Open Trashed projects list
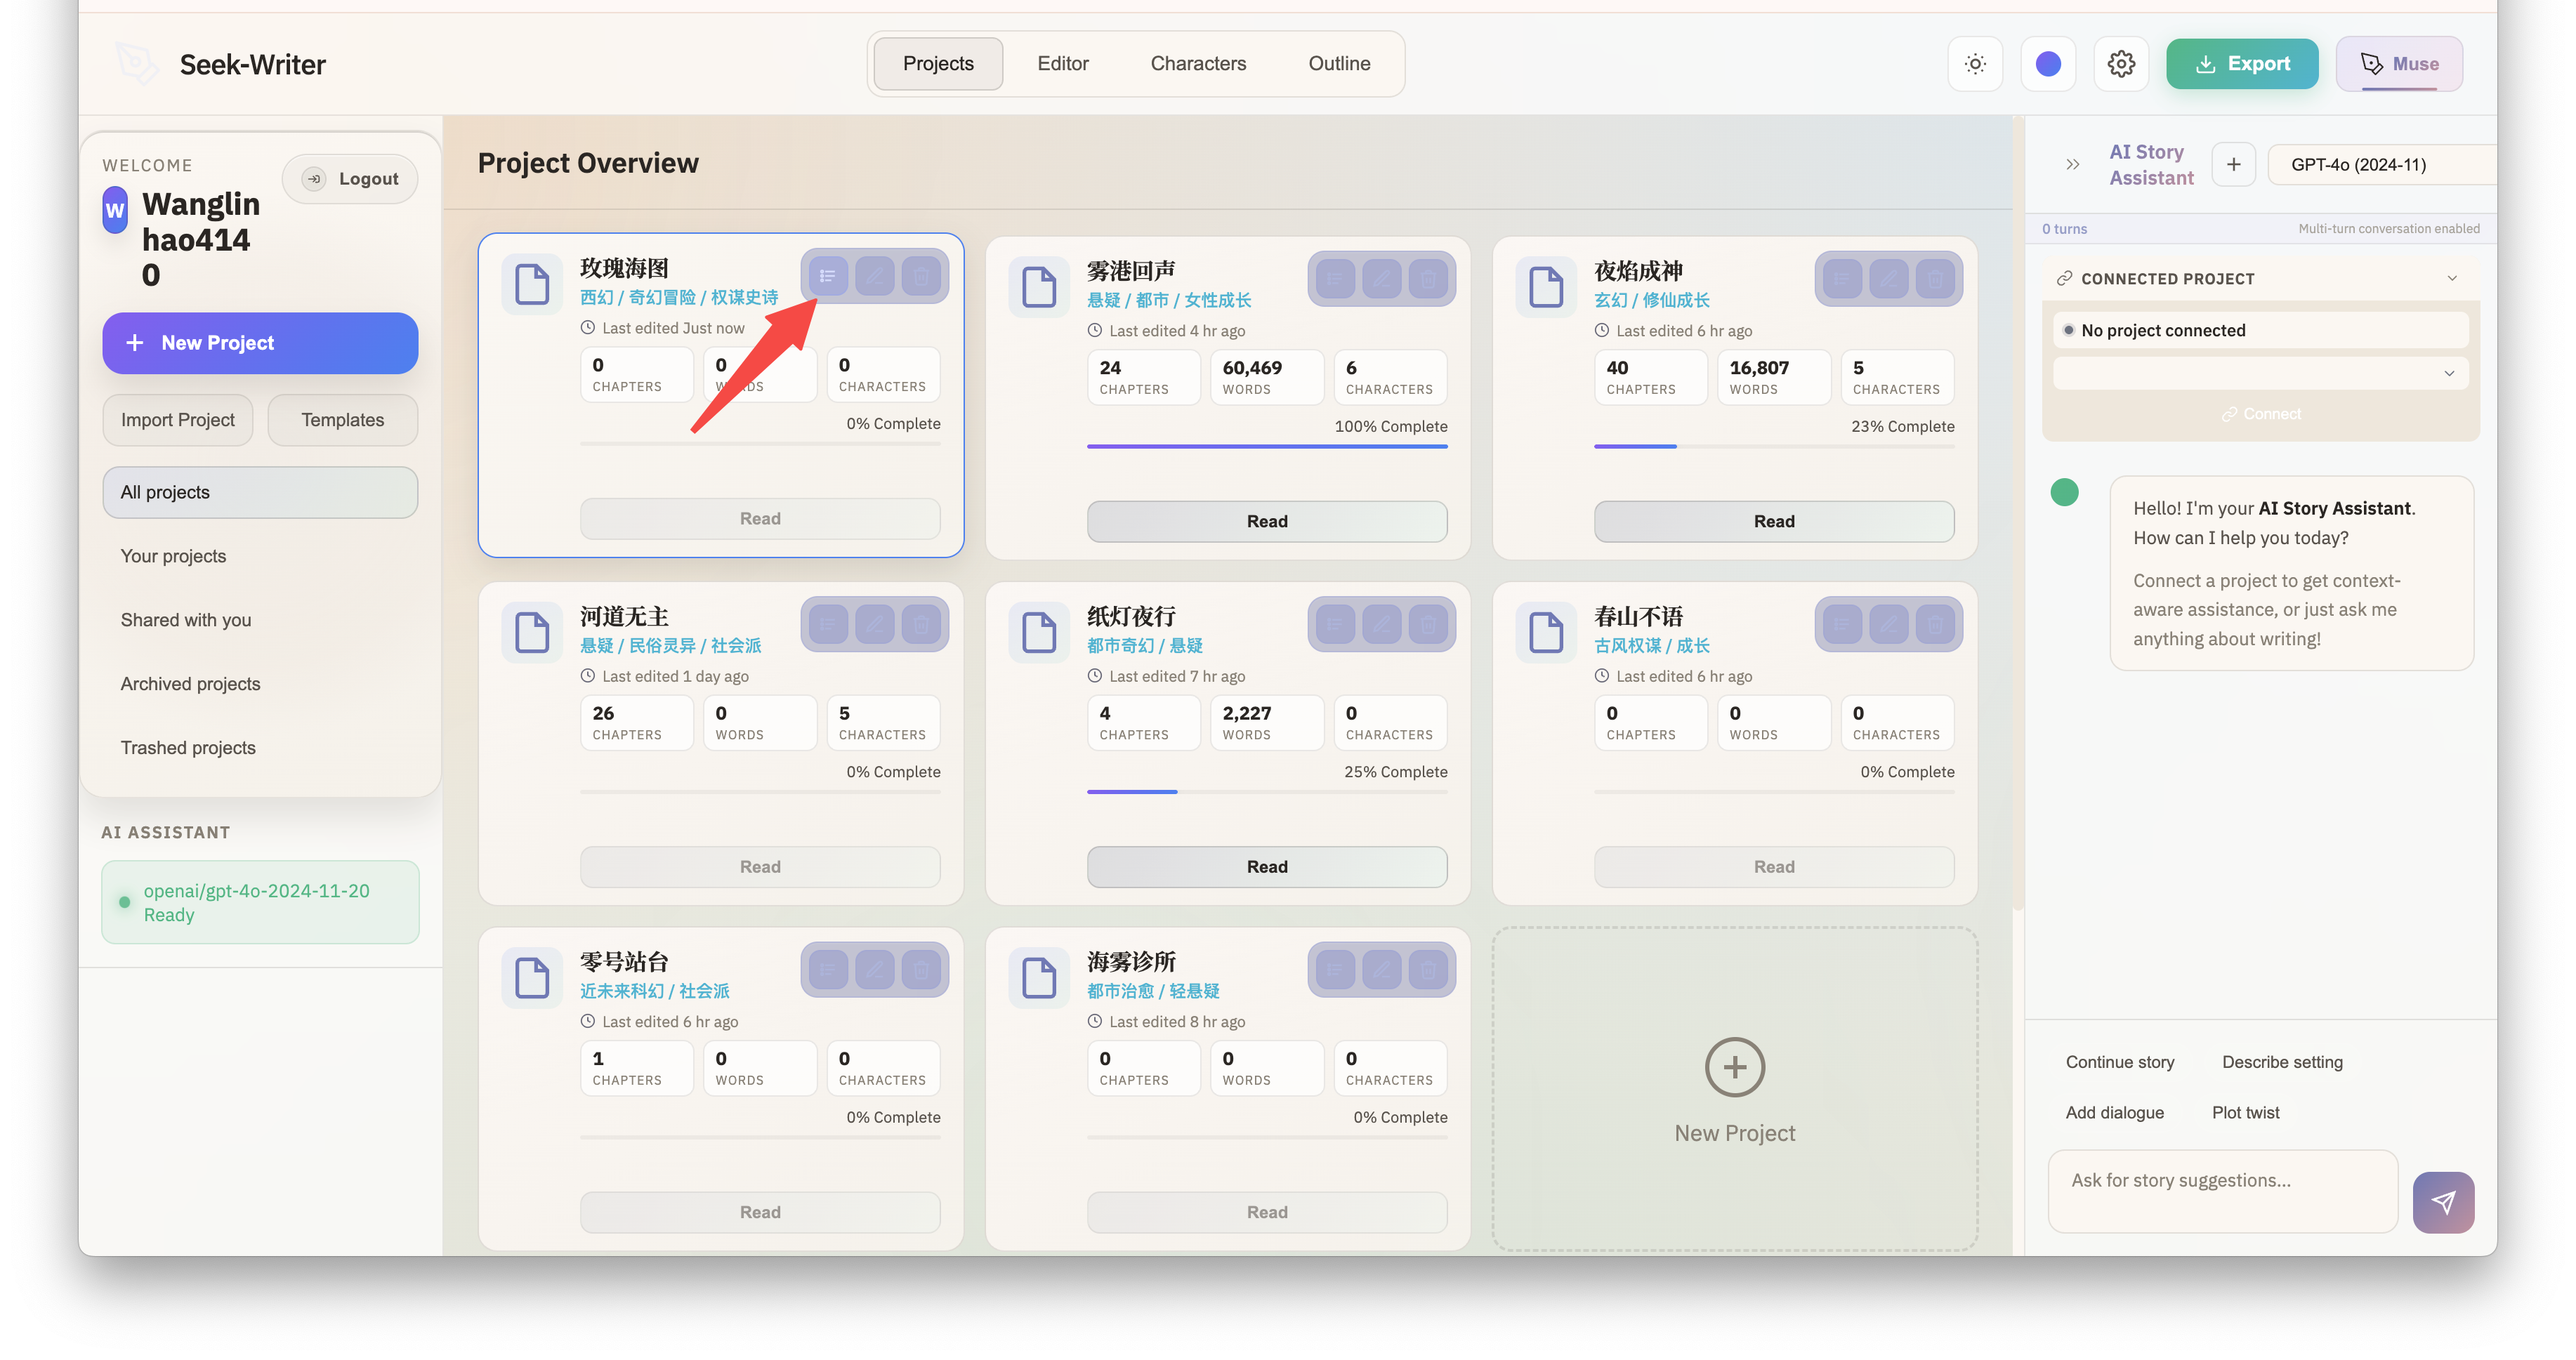This screenshot has width=2576, height=1360. tap(260, 748)
